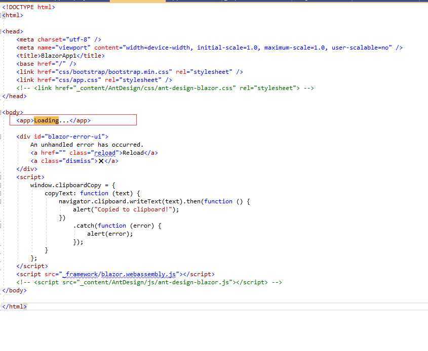Collapse the <html> outlining region

point(1,15)
